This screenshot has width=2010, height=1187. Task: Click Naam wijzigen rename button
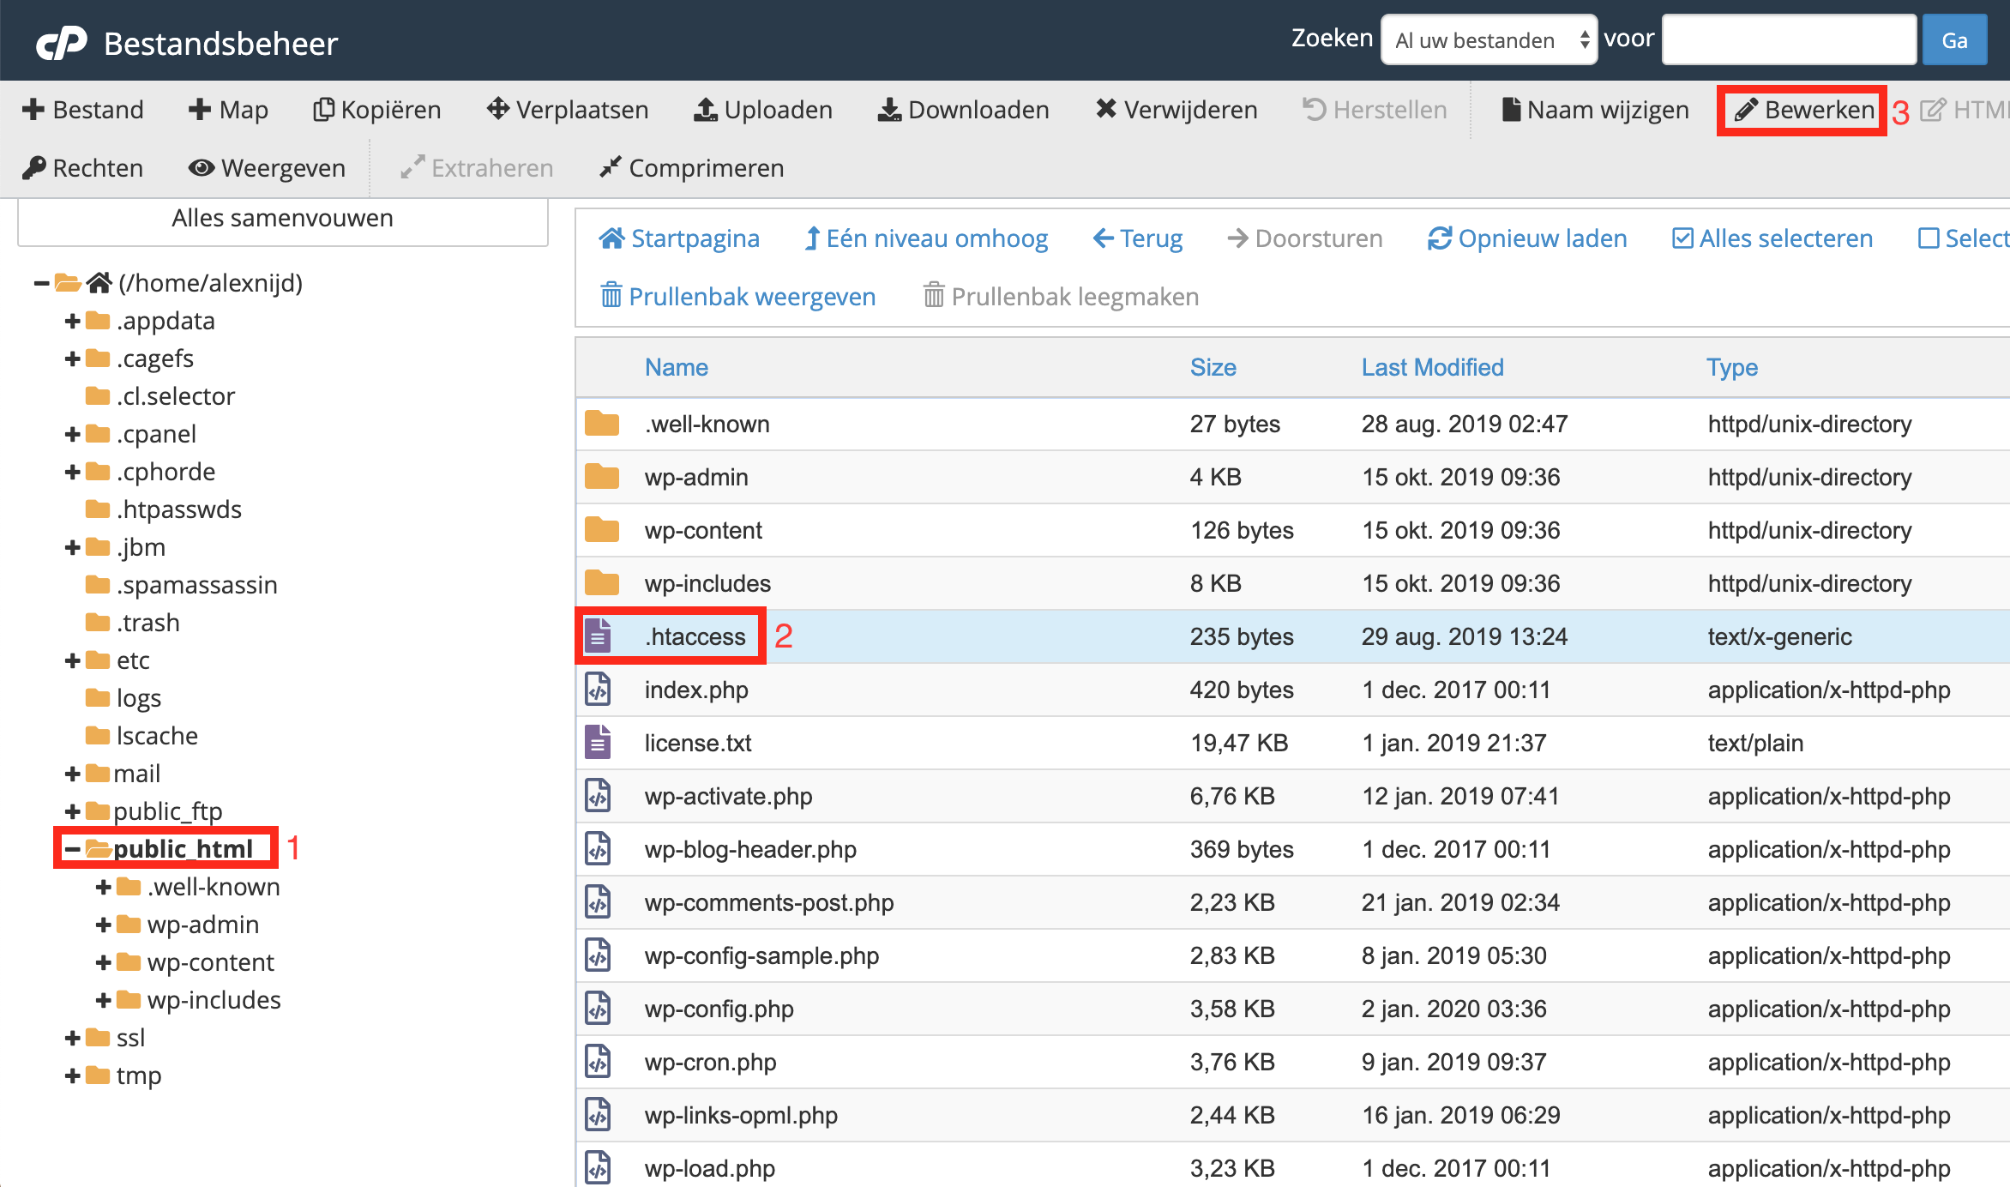pos(1596,110)
